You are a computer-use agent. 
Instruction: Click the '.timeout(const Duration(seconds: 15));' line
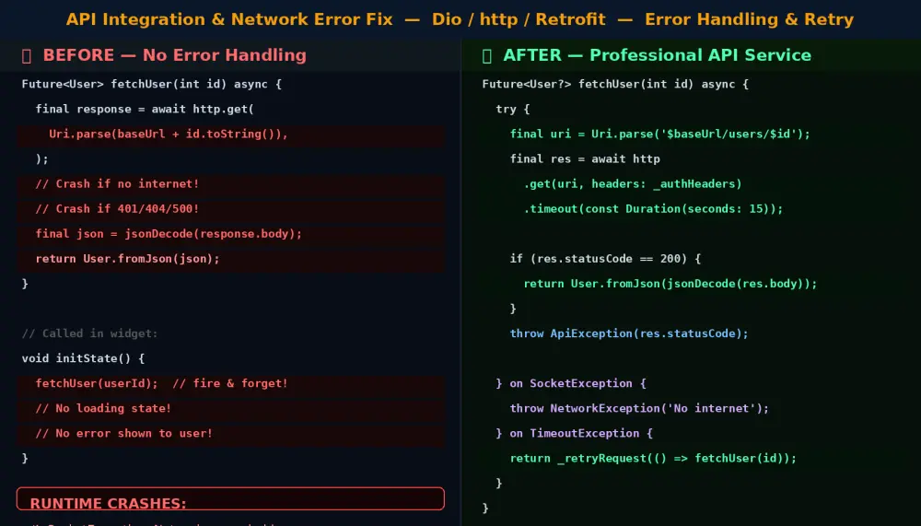tap(653, 208)
